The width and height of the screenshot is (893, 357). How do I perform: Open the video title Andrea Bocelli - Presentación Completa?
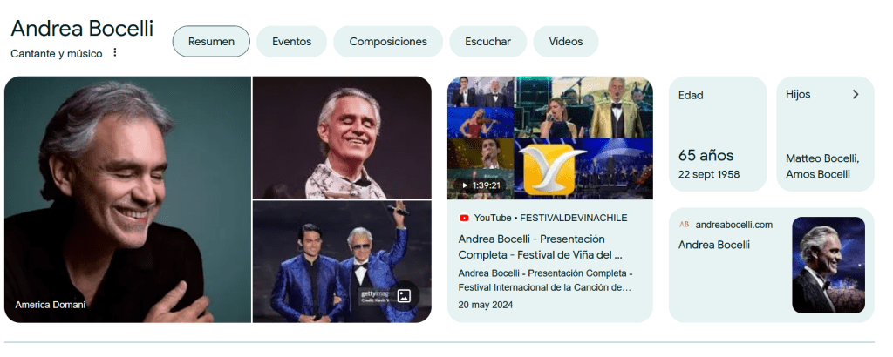coord(540,246)
